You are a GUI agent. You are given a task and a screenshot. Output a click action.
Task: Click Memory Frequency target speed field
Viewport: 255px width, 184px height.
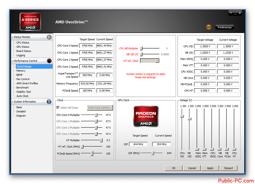coord(87,83)
